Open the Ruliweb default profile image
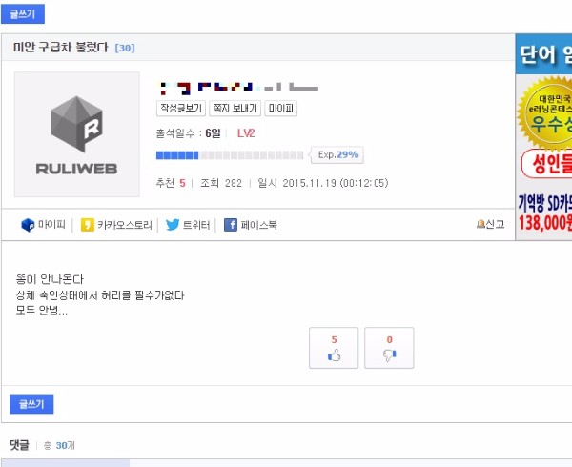Screen dimensions: 572x467 click(77, 134)
